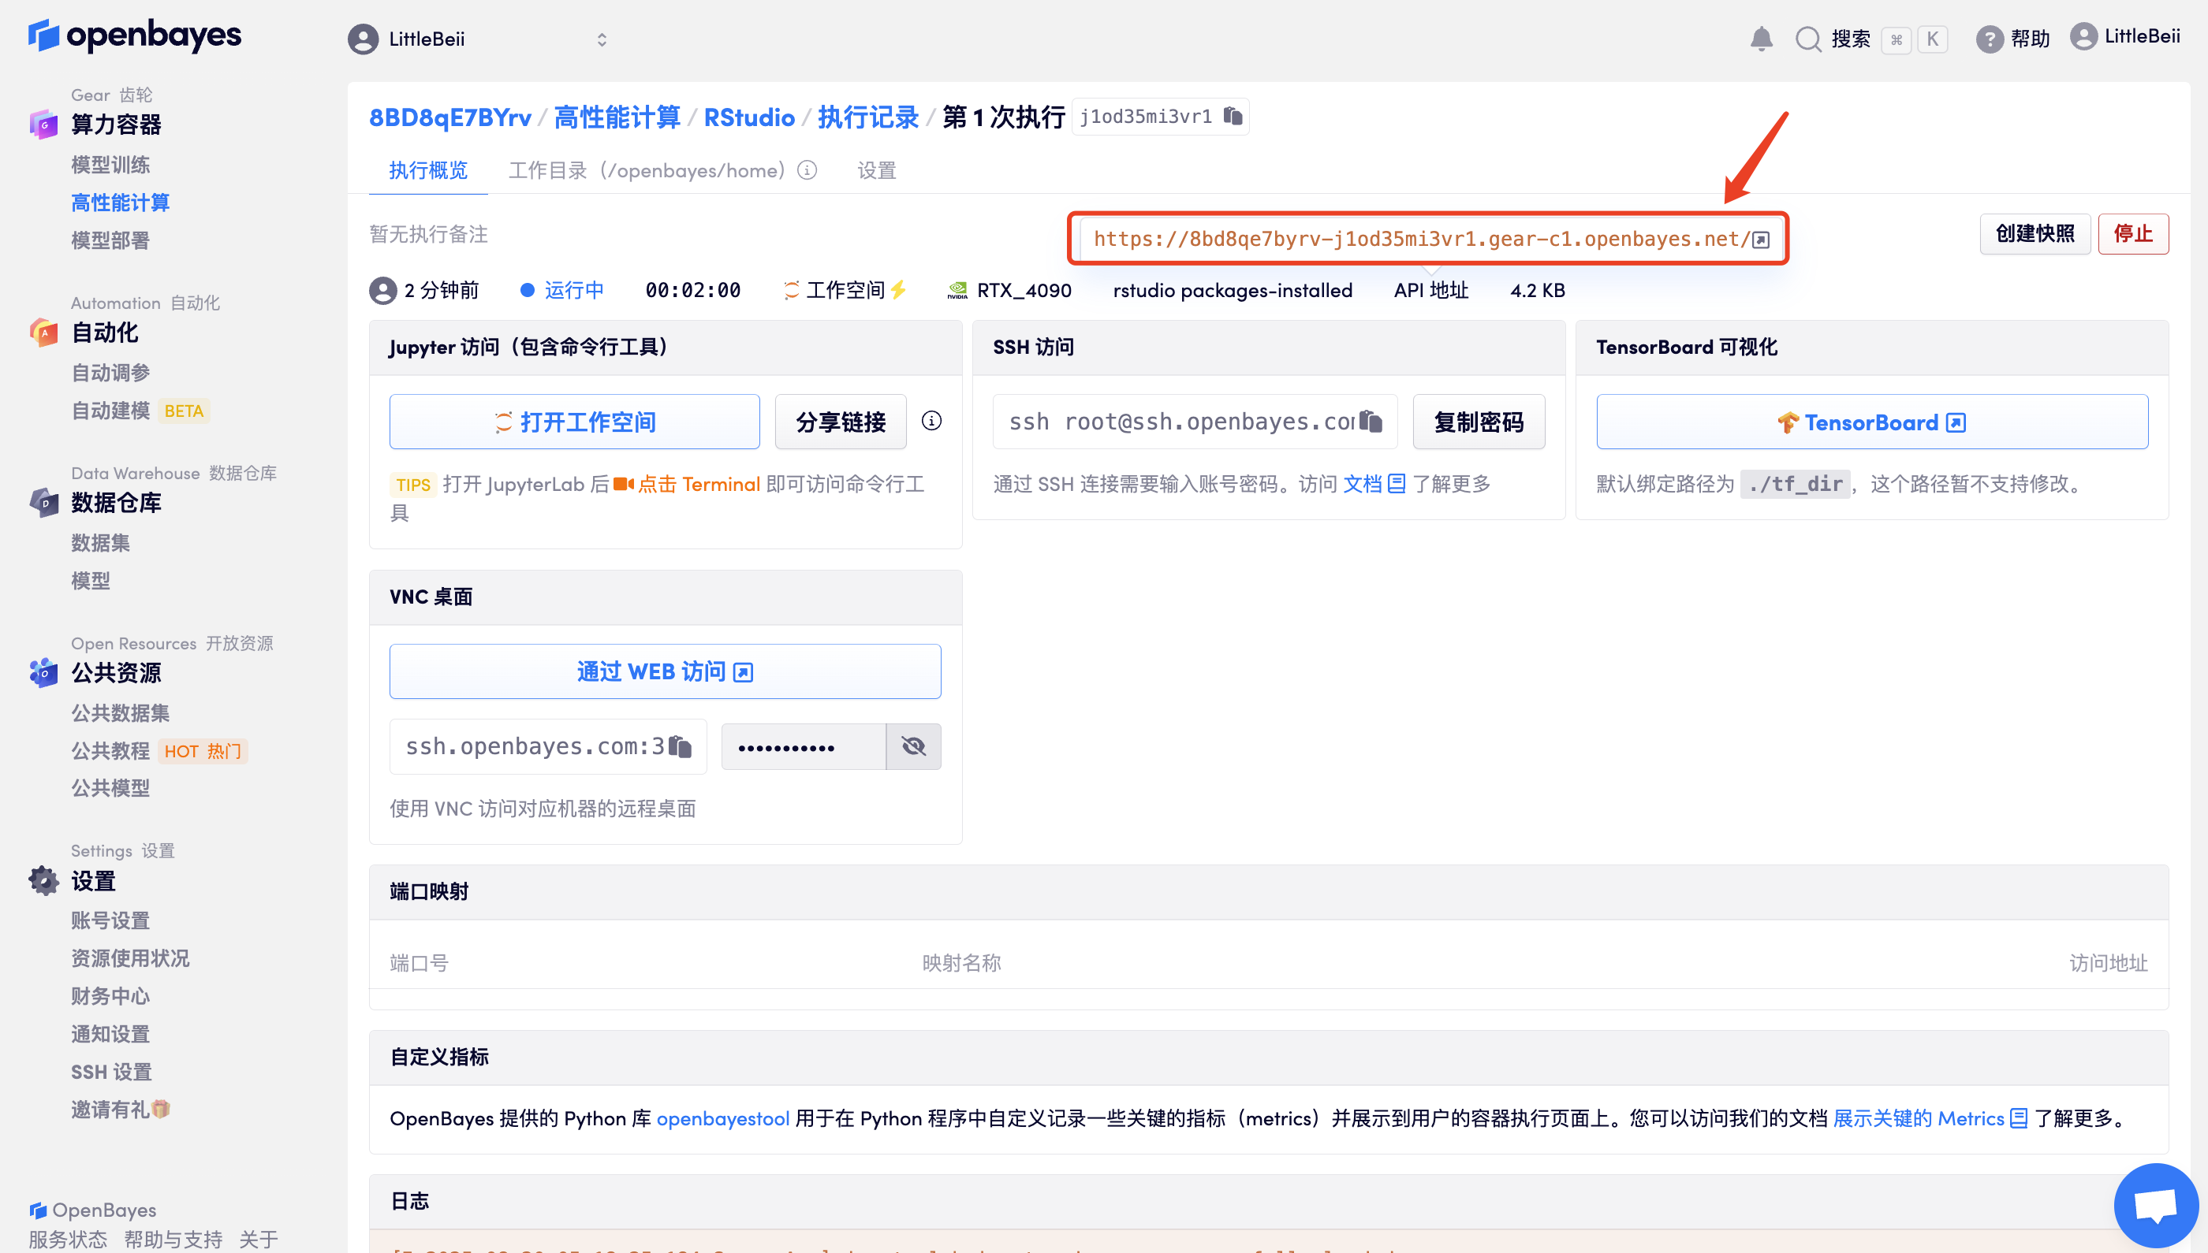Click the notification bell icon
This screenshot has height=1253, width=2208.
(1761, 39)
